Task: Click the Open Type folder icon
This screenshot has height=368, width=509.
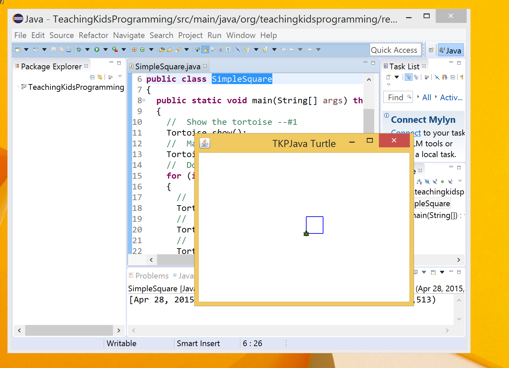Action: click(x=162, y=50)
